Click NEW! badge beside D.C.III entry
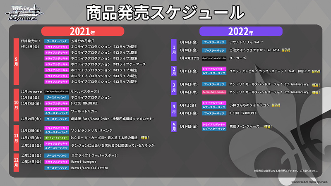Image resolution: width=331 pixels, height=186 pixels. point(144,138)
